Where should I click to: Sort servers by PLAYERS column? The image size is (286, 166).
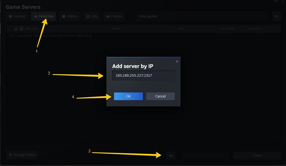(x=228, y=29)
